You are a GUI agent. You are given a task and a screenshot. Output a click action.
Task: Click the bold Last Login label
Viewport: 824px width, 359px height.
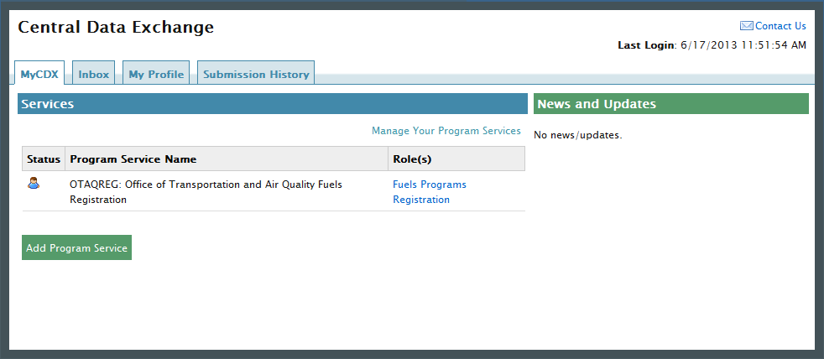pos(646,44)
